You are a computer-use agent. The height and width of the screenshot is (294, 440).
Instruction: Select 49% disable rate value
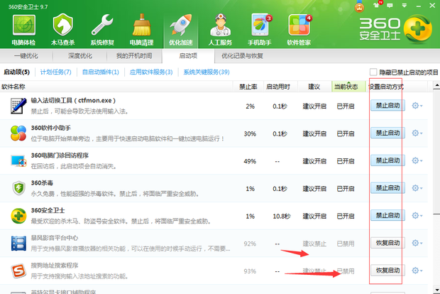[250, 161]
